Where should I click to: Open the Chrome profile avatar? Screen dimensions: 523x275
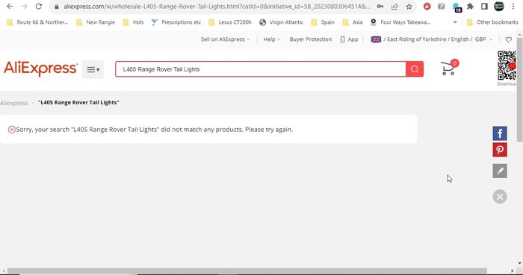click(x=499, y=6)
